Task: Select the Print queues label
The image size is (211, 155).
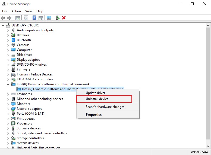Action: tap(26, 118)
